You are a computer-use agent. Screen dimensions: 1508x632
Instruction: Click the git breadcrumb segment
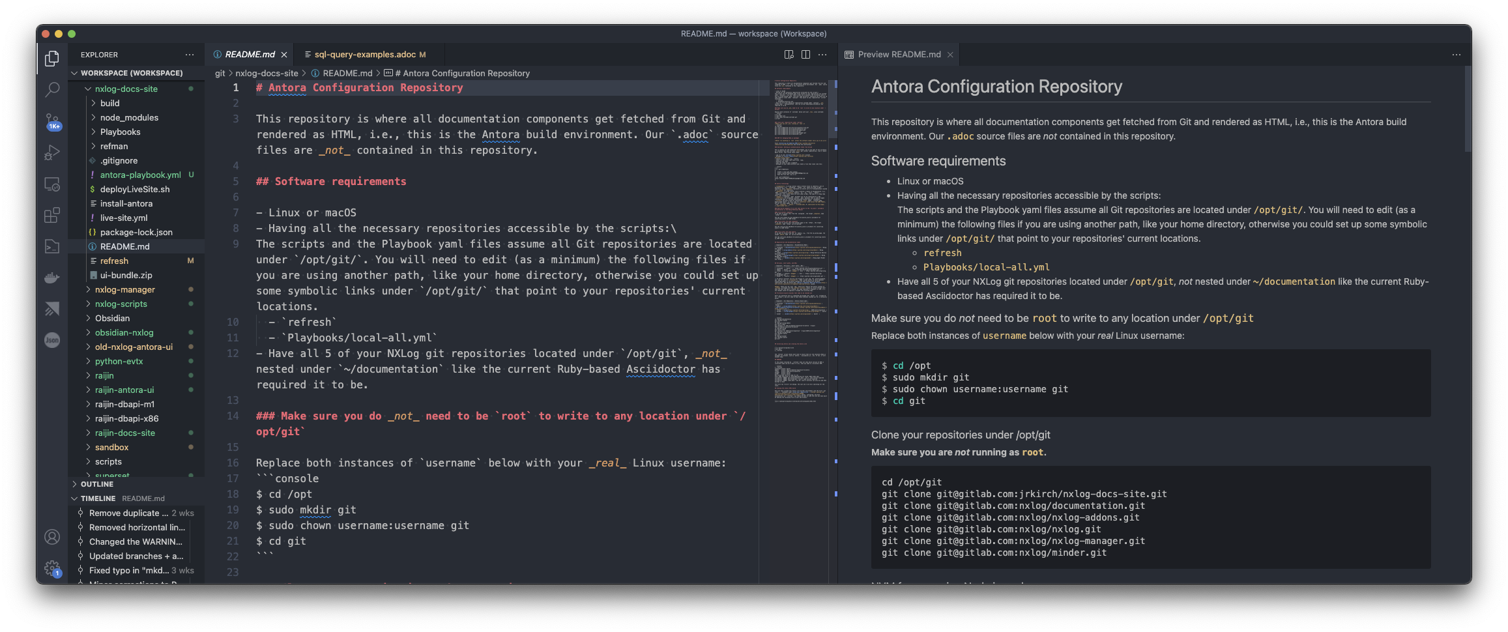pos(220,73)
